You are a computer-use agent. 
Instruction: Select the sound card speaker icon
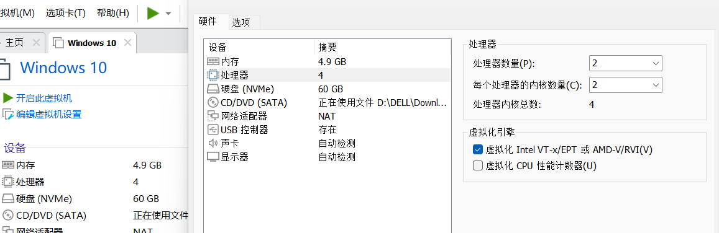pos(213,143)
